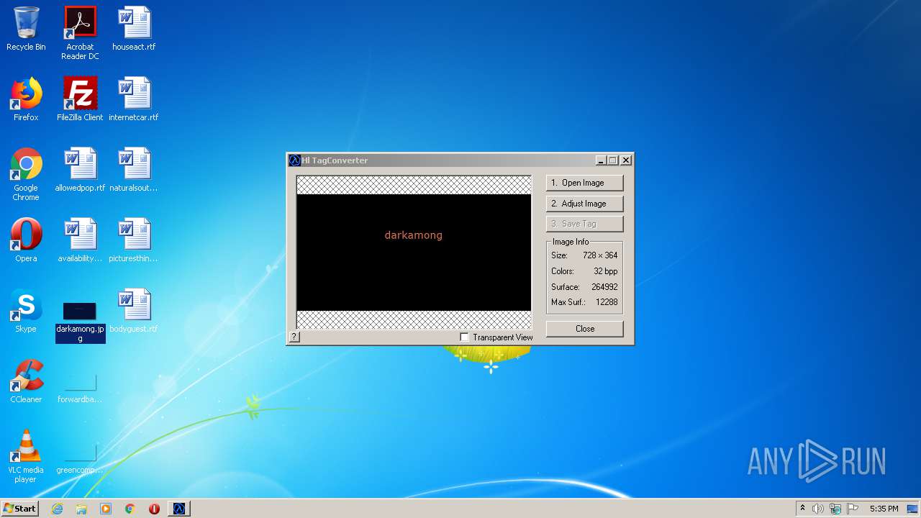The width and height of the screenshot is (921, 518).
Task: Click the darkamong image preview
Action: [414, 252]
